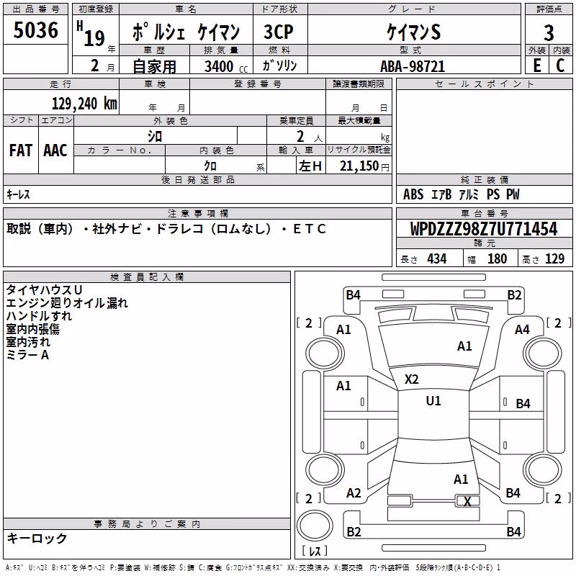Click the car name ポルシェ ケイマン
This screenshot has height=576, width=576.
(186, 32)
